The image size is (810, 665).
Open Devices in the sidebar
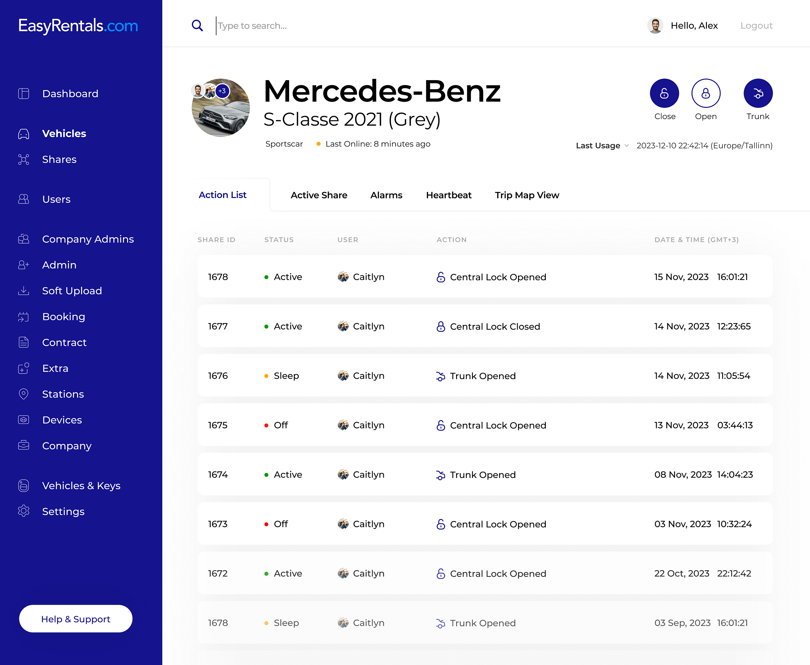(62, 420)
